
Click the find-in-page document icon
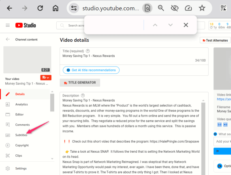[x=147, y=8]
